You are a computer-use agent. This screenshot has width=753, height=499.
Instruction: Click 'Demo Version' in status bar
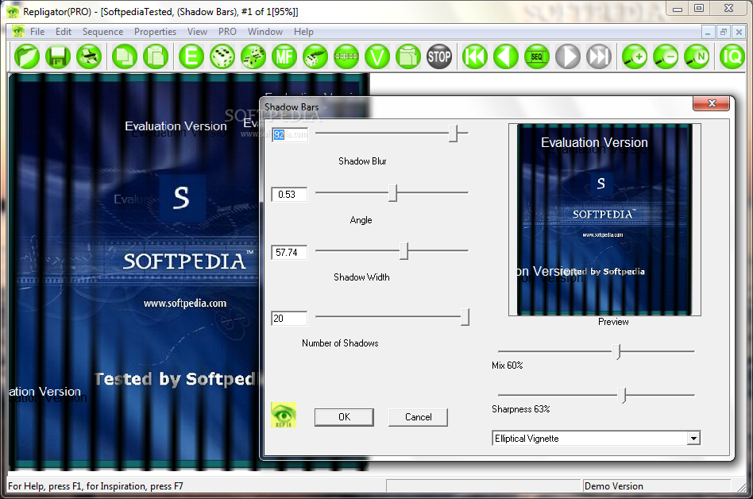614,486
